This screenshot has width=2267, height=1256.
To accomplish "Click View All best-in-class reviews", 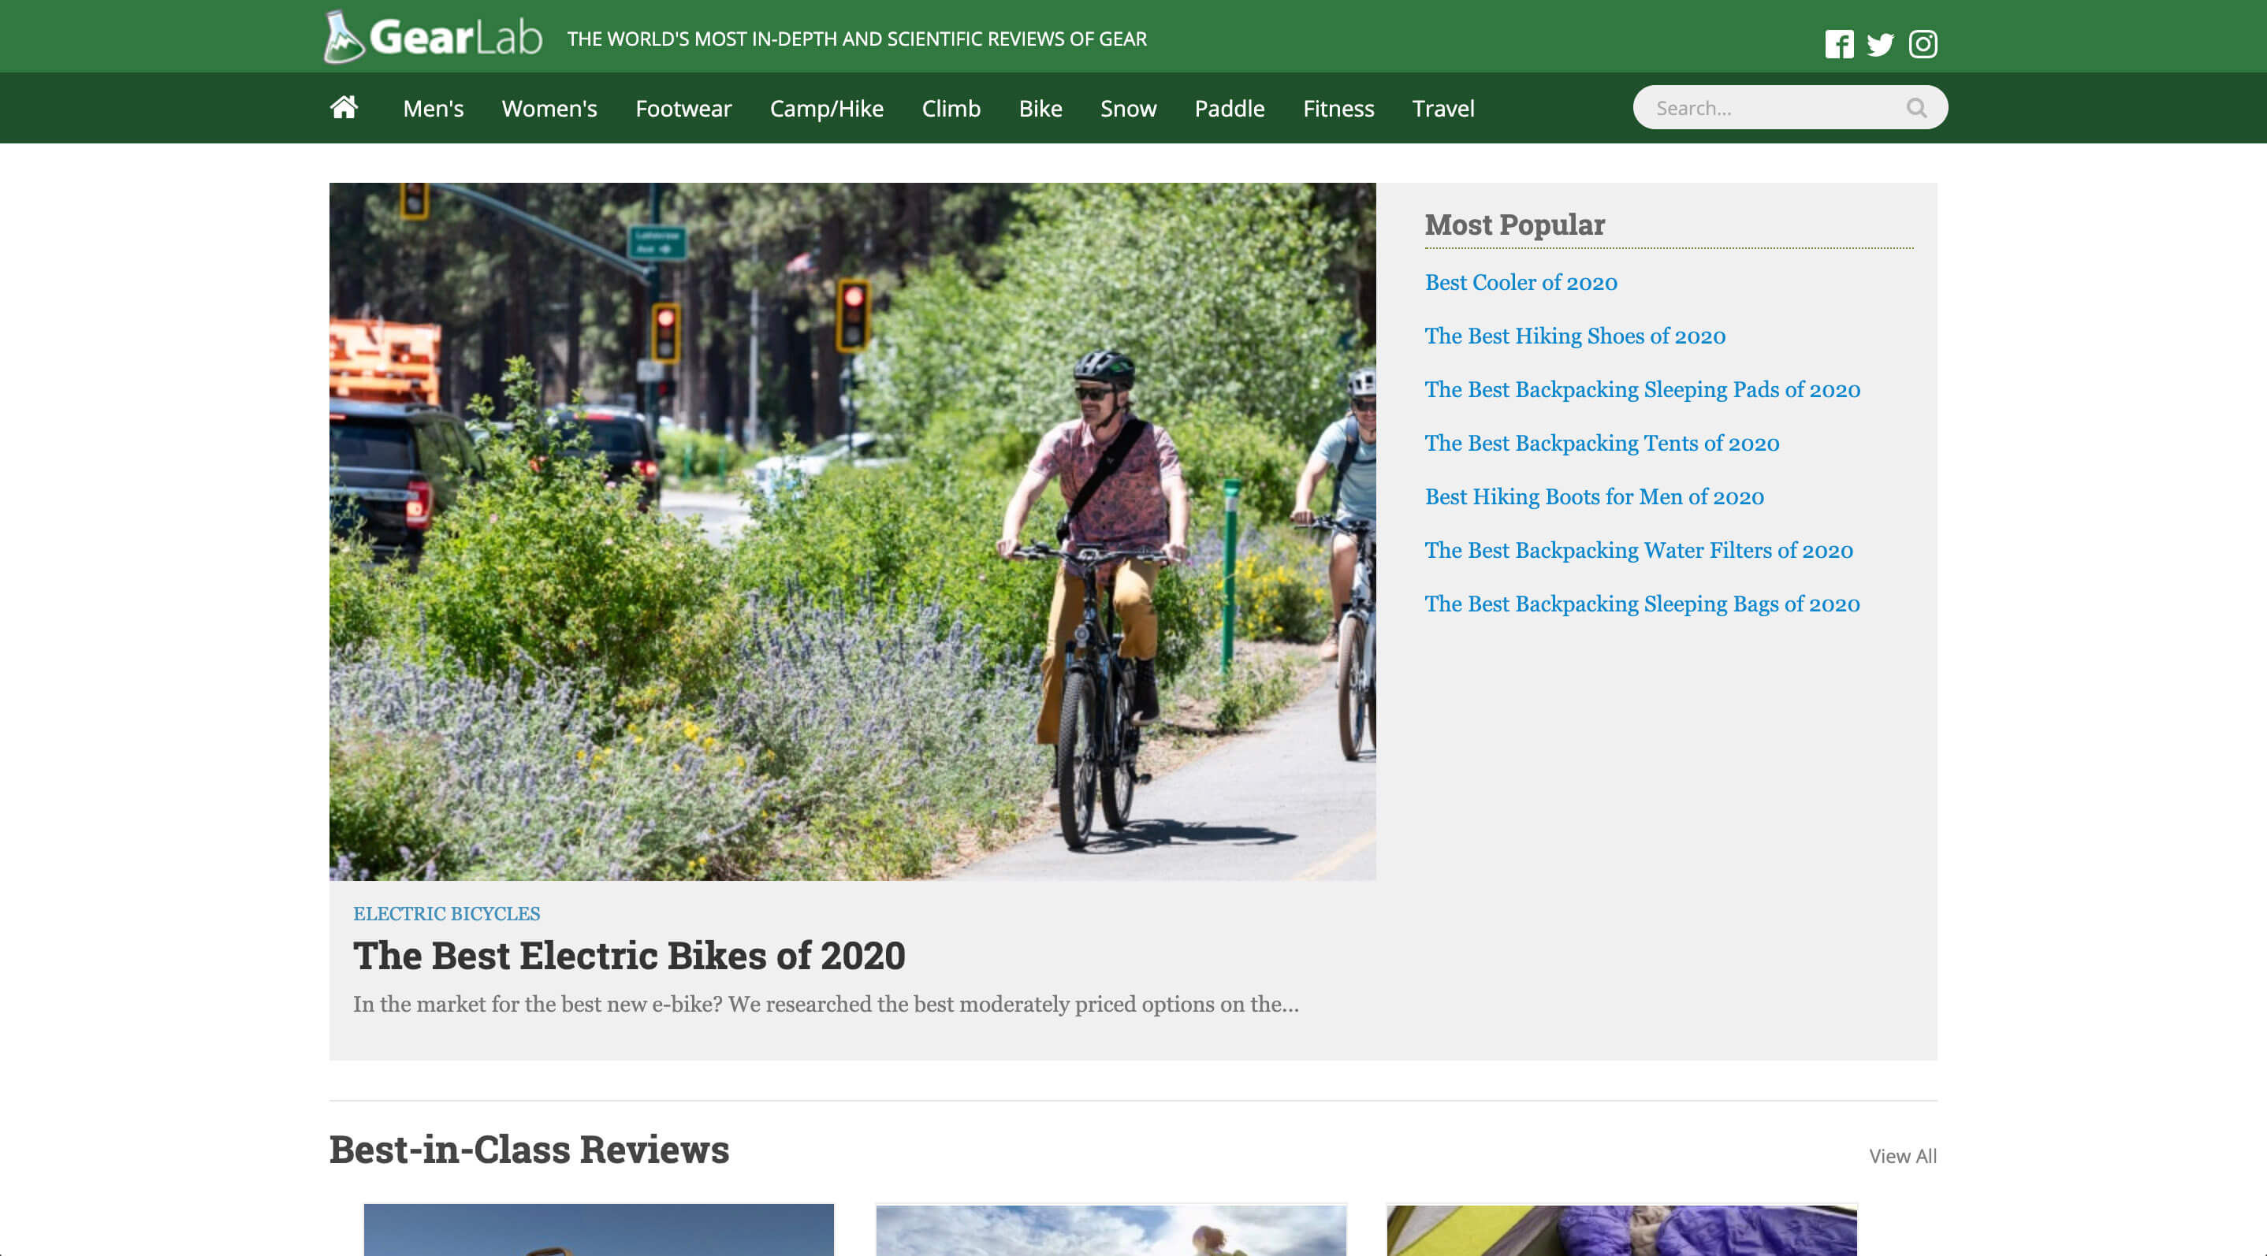I will [1904, 1155].
